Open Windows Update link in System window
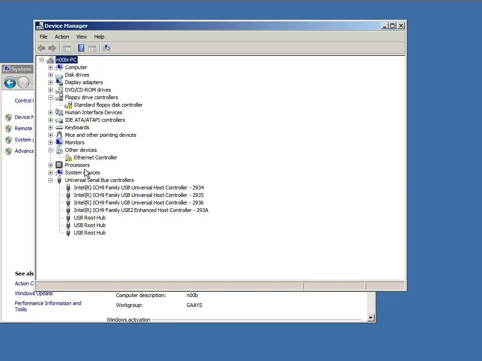This screenshot has width=482, height=361. coord(34,293)
